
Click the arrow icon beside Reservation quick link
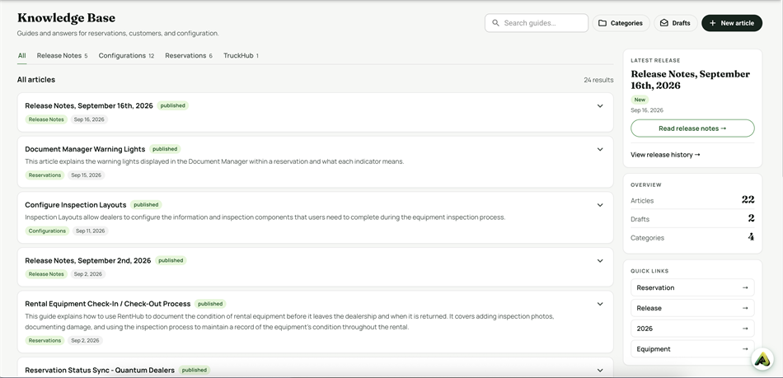[745, 287]
